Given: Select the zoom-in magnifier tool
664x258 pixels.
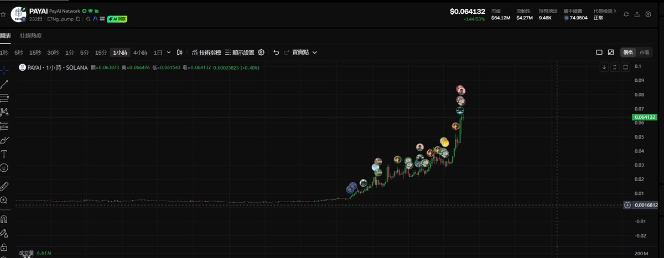Looking at the screenshot, I should (x=4, y=200).
